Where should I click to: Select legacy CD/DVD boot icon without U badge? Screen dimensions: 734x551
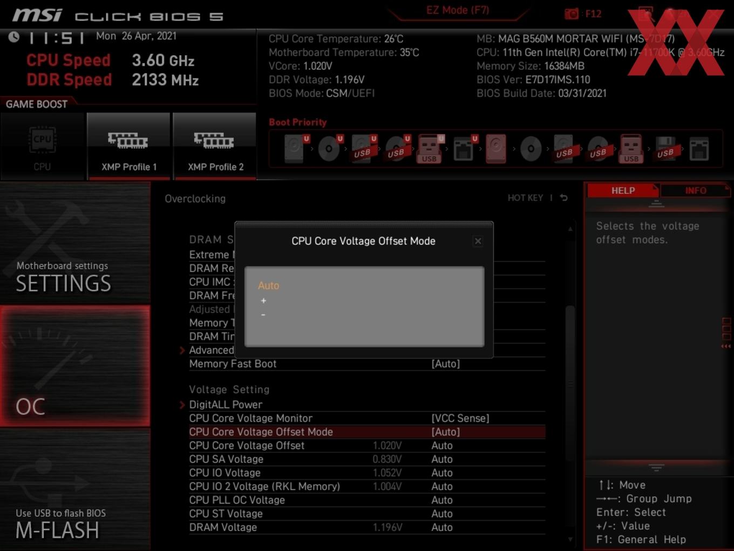pyautogui.click(x=531, y=149)
